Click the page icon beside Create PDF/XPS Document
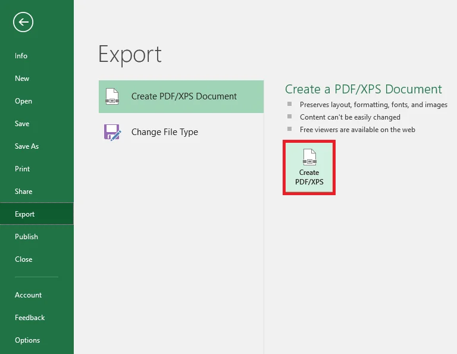Screen dimensions: 457x354 [x=112, y=96]
